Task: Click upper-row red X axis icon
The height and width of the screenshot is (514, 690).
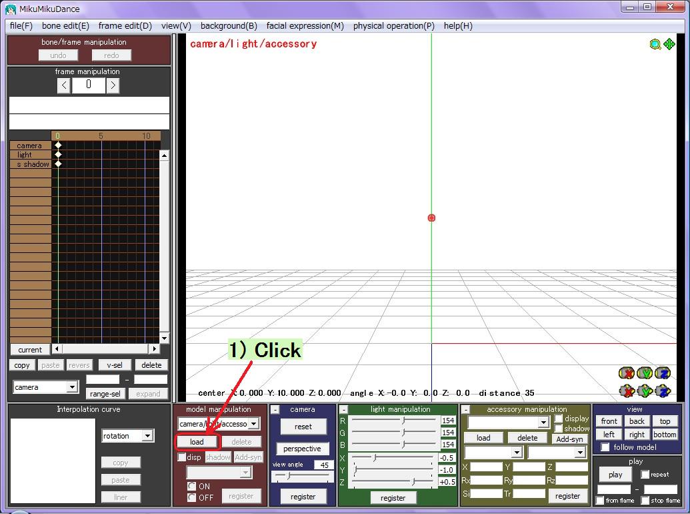Action: tap(627, 374)
